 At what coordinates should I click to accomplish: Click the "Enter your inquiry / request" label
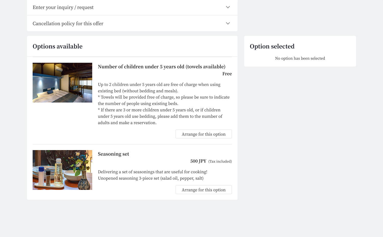pyautogui.click(x=63, y=7)
